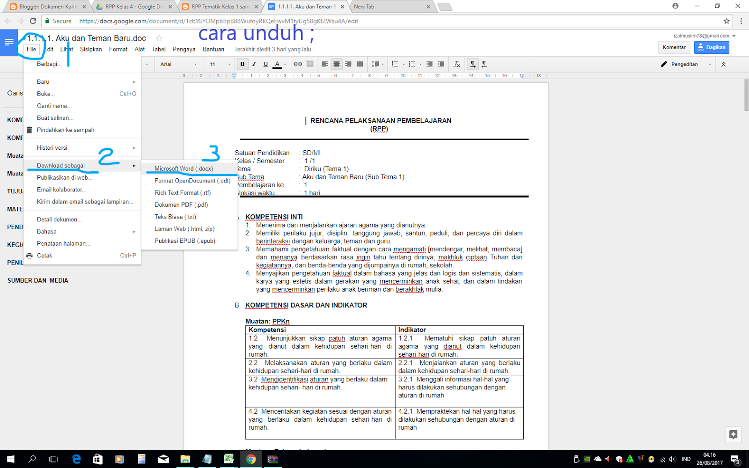The image size is (749, 468).
Task: Reload the page in Chrome
Action: pos(33,21)
